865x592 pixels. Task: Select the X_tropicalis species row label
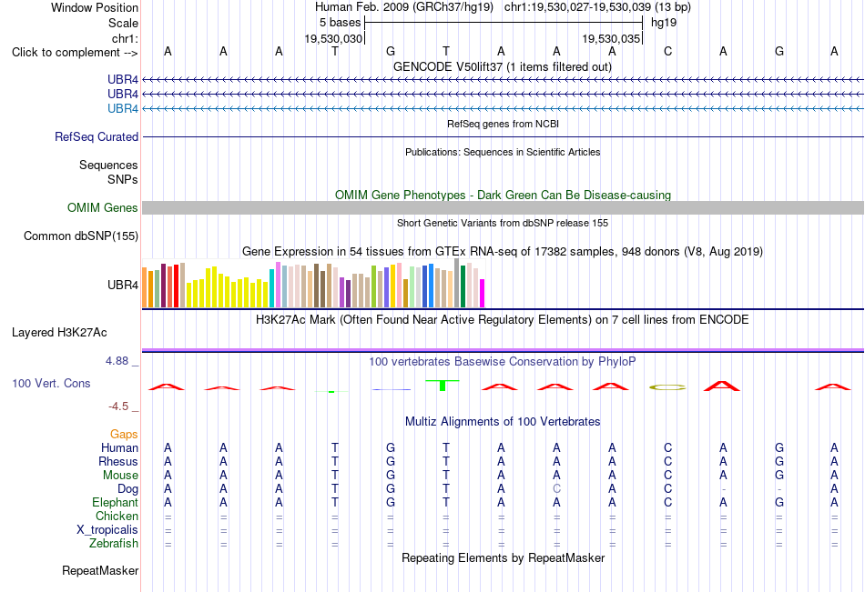click(107, 530)
